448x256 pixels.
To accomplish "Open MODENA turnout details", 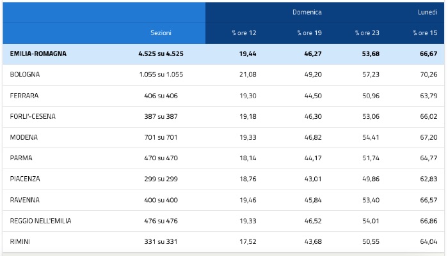I will [x=24, y=137].
